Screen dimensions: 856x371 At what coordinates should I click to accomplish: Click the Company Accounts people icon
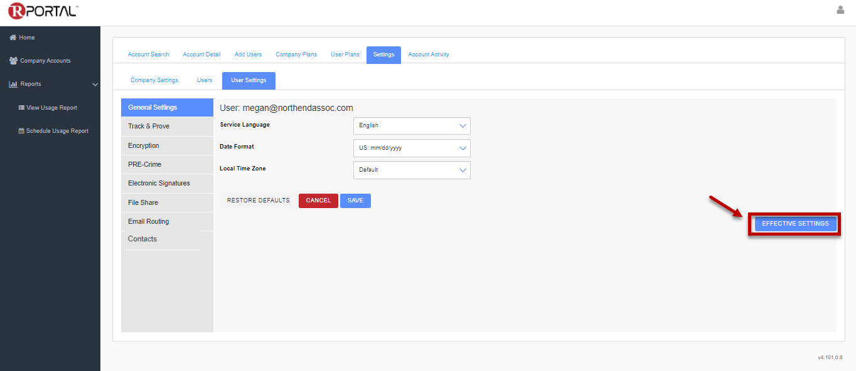click(x=13, y=61)
